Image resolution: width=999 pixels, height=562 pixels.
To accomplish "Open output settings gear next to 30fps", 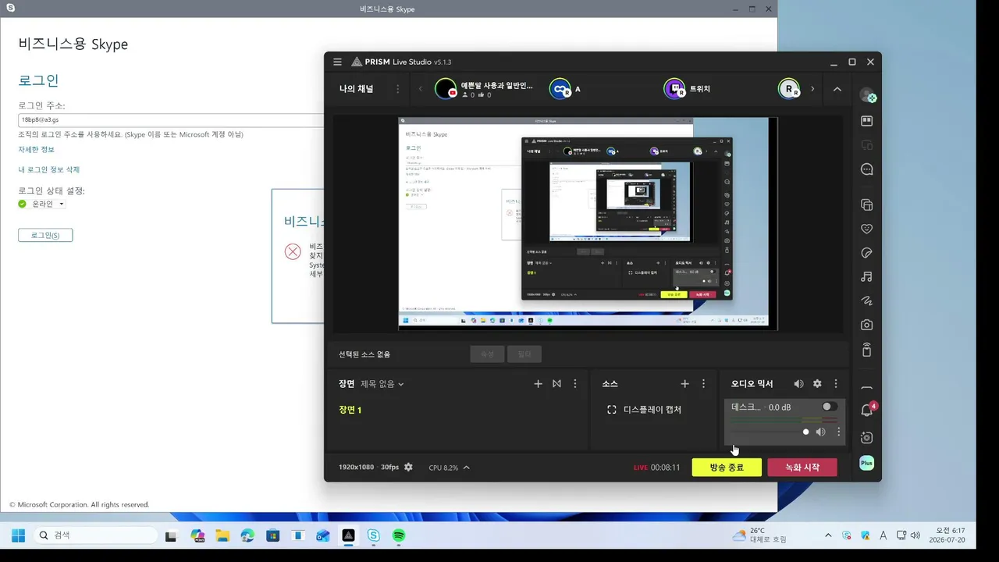I will pyautogui.click(x=408, y=467).
